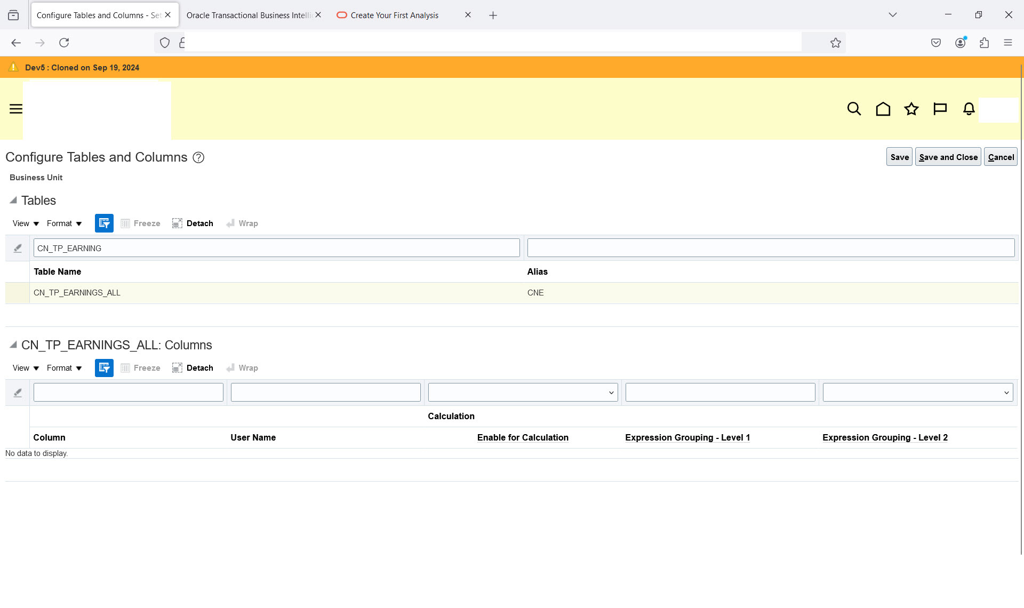Close Create Your First Analysis tab
This screenshot has width=1024, height=608.
click(468, 15)
